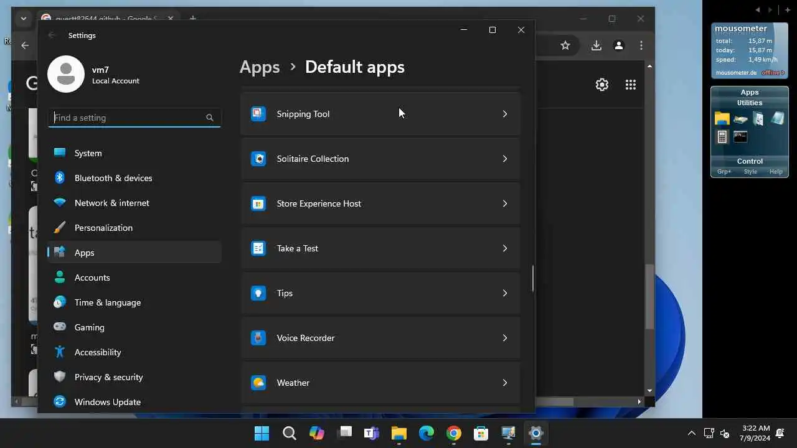The height and width of the screenshot is (448, 797).
Task: Click the vm7 user profile avatar
Action: [x=66, y=74]
